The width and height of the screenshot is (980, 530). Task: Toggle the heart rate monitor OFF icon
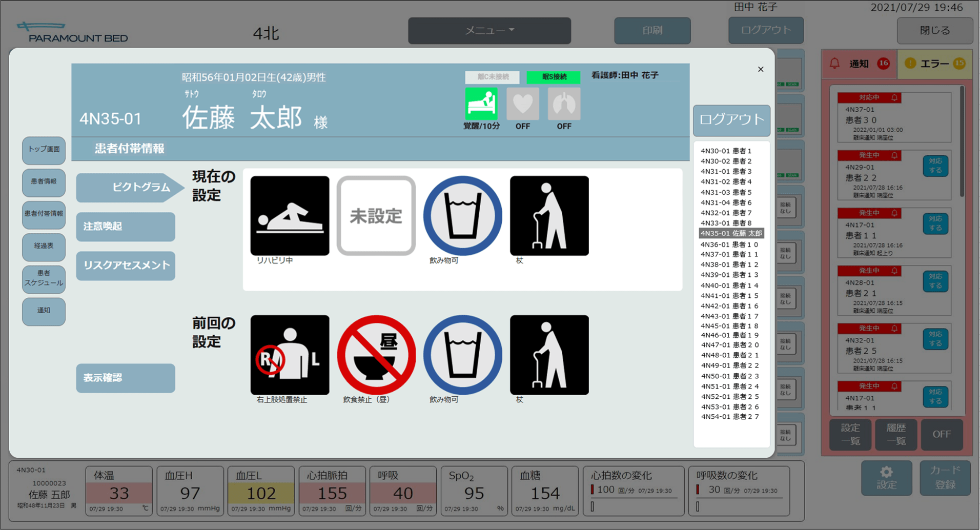pos(522,104)
